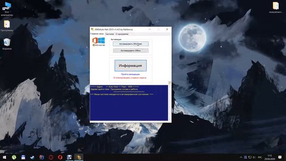The image size is (286, 161).
Task: Click the KMSAuto taskbar icon
Action: click(79, 157)
